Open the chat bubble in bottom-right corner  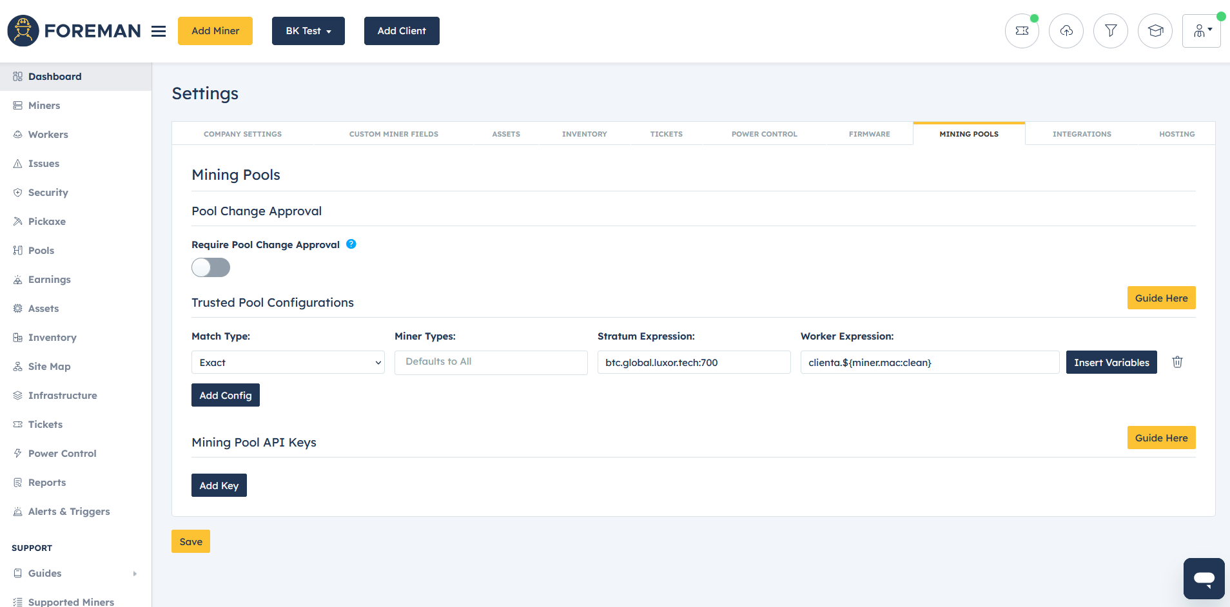coord(1203,579)
